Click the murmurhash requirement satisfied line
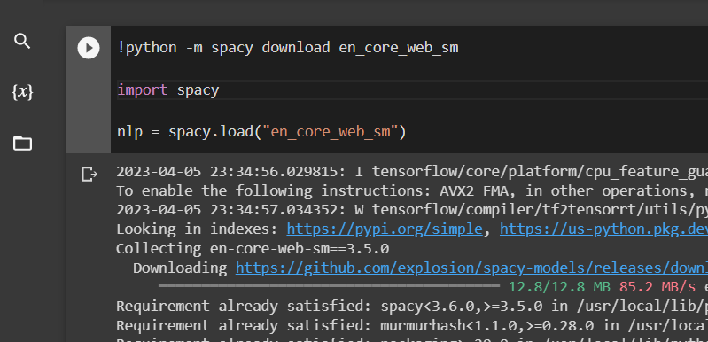 pyautogui.click(x=412, y=325)
